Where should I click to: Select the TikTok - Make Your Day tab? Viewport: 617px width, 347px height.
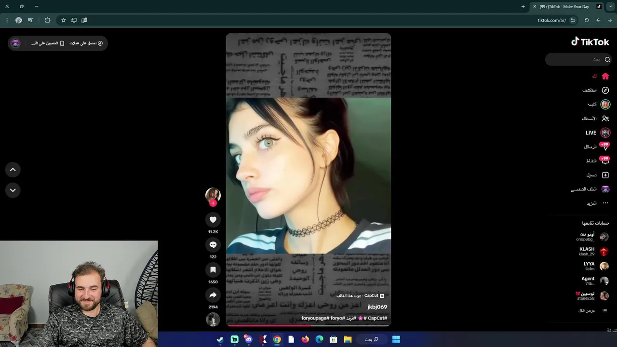tap(566, 7)
